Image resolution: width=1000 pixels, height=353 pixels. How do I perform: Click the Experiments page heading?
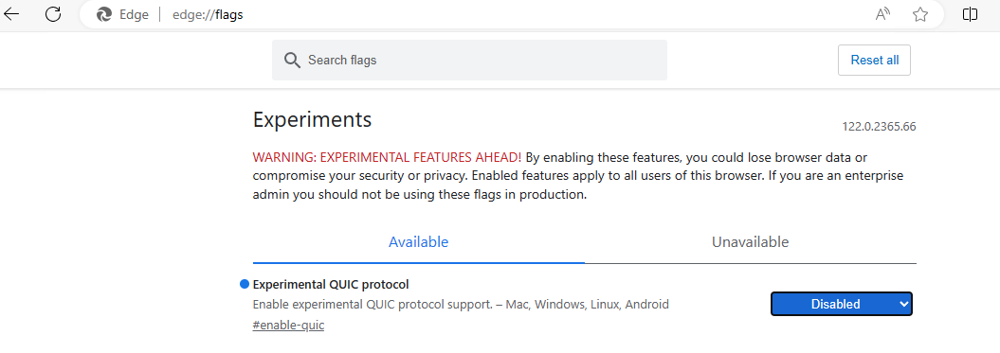tap(313, 119)
